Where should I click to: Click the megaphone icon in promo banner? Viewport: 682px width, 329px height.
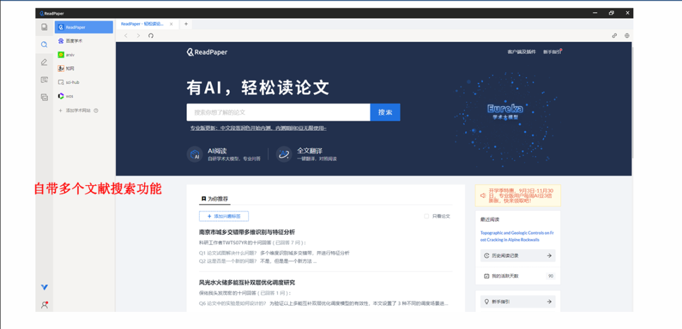click(x=483, y=196)
